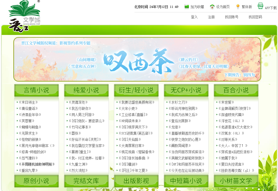Open the 中短篇小说 section

pyautogui.click(x=186, y=181)
